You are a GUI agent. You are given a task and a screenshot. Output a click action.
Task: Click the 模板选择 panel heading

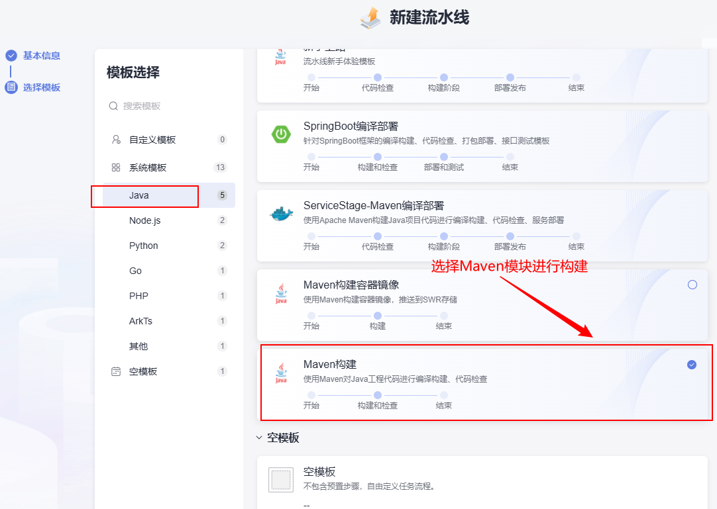[x=133, y=72]
